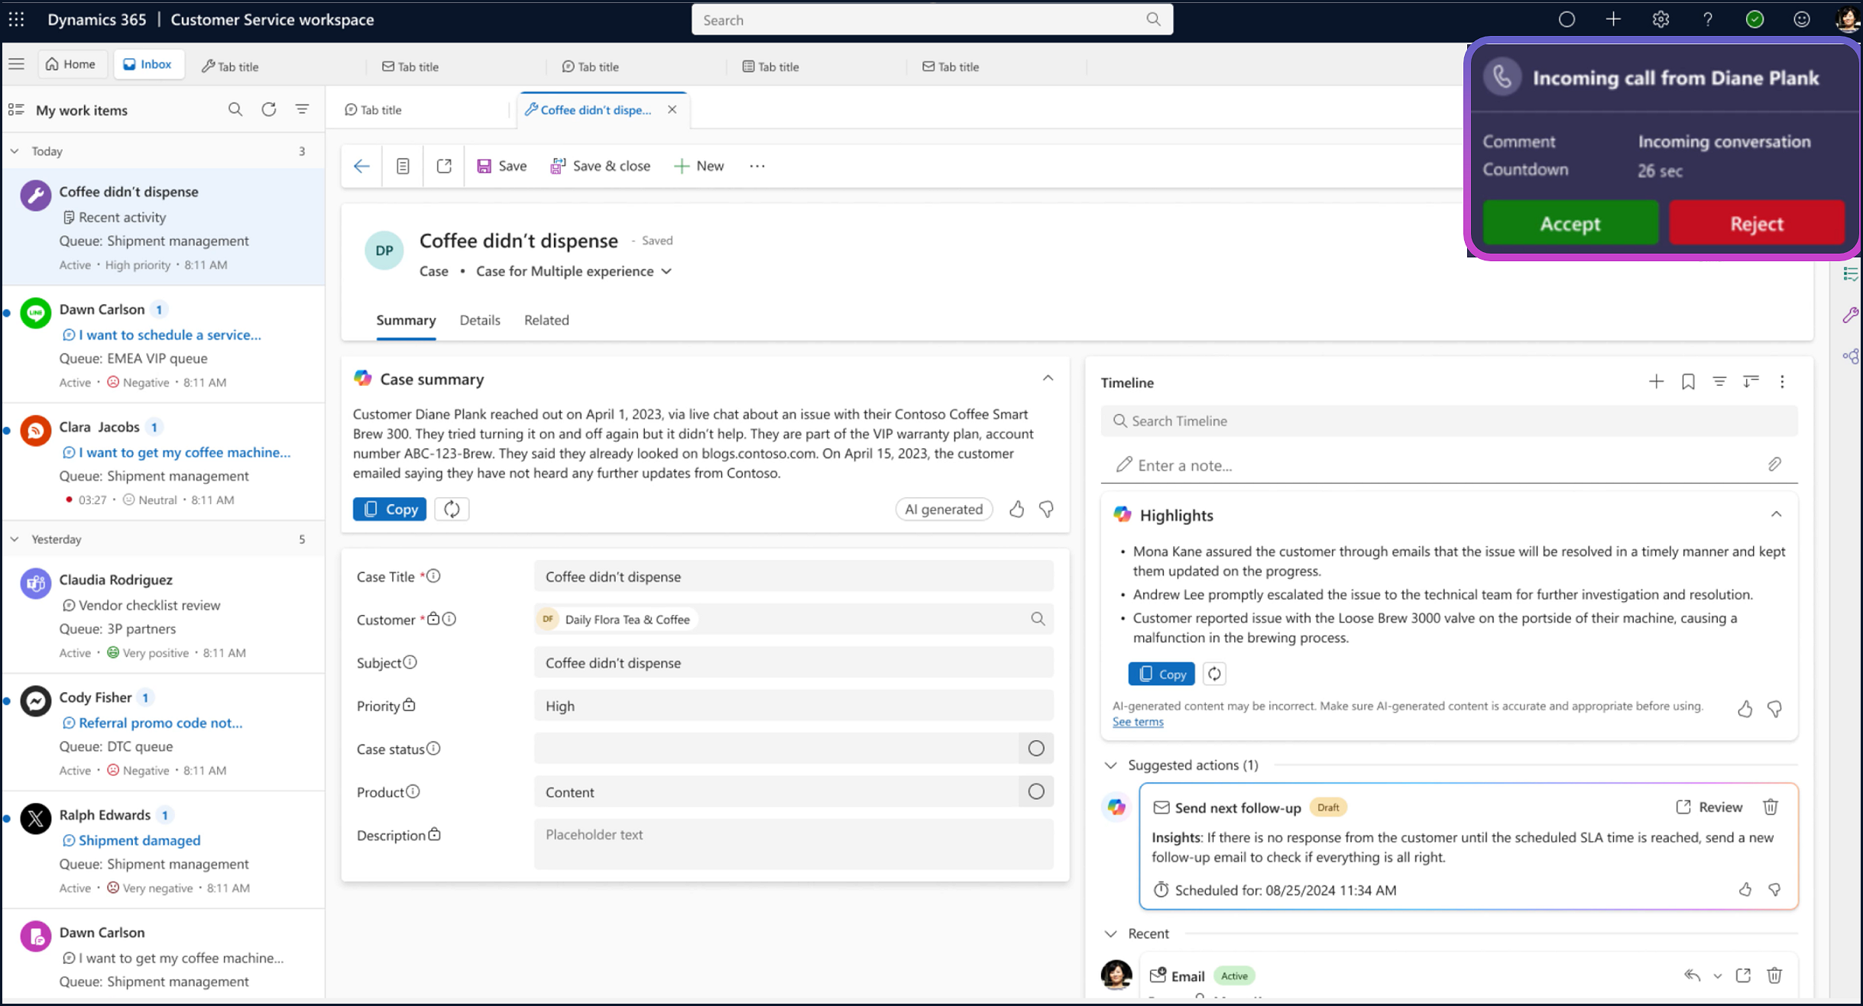Collapse the Suggested actions section
The width and height of the screenshot is (1863, 1006).
tap(1111, 765)
